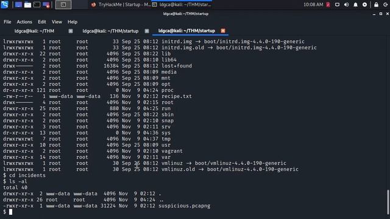The image size is (390, 219).
Task: Open the red battery power indicator
Action: tap(328, 4)
